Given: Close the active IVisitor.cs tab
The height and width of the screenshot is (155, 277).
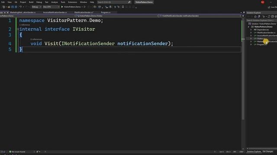Looking at the screenshot, I should [8, 12].
